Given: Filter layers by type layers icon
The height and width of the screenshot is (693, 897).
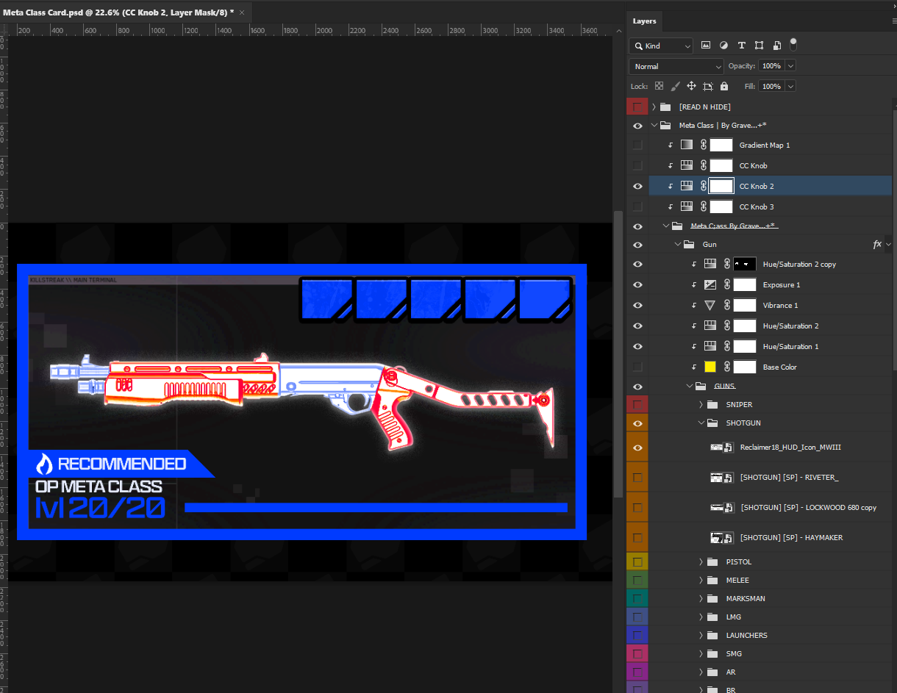Looking at the screenshot, I should pos(741,46).
